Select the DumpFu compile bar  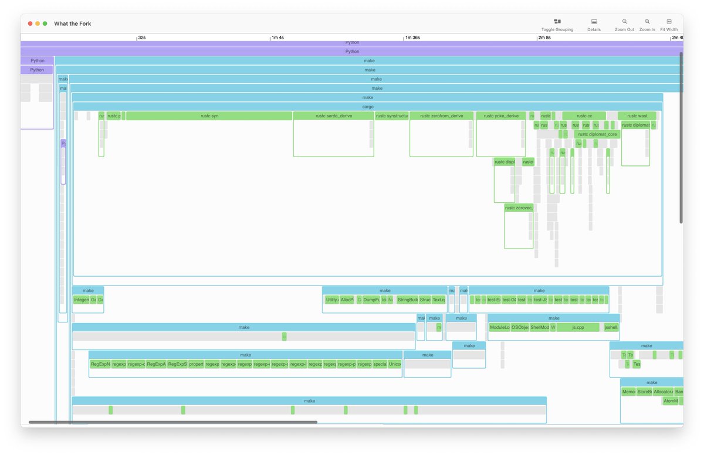click(371, 300)
